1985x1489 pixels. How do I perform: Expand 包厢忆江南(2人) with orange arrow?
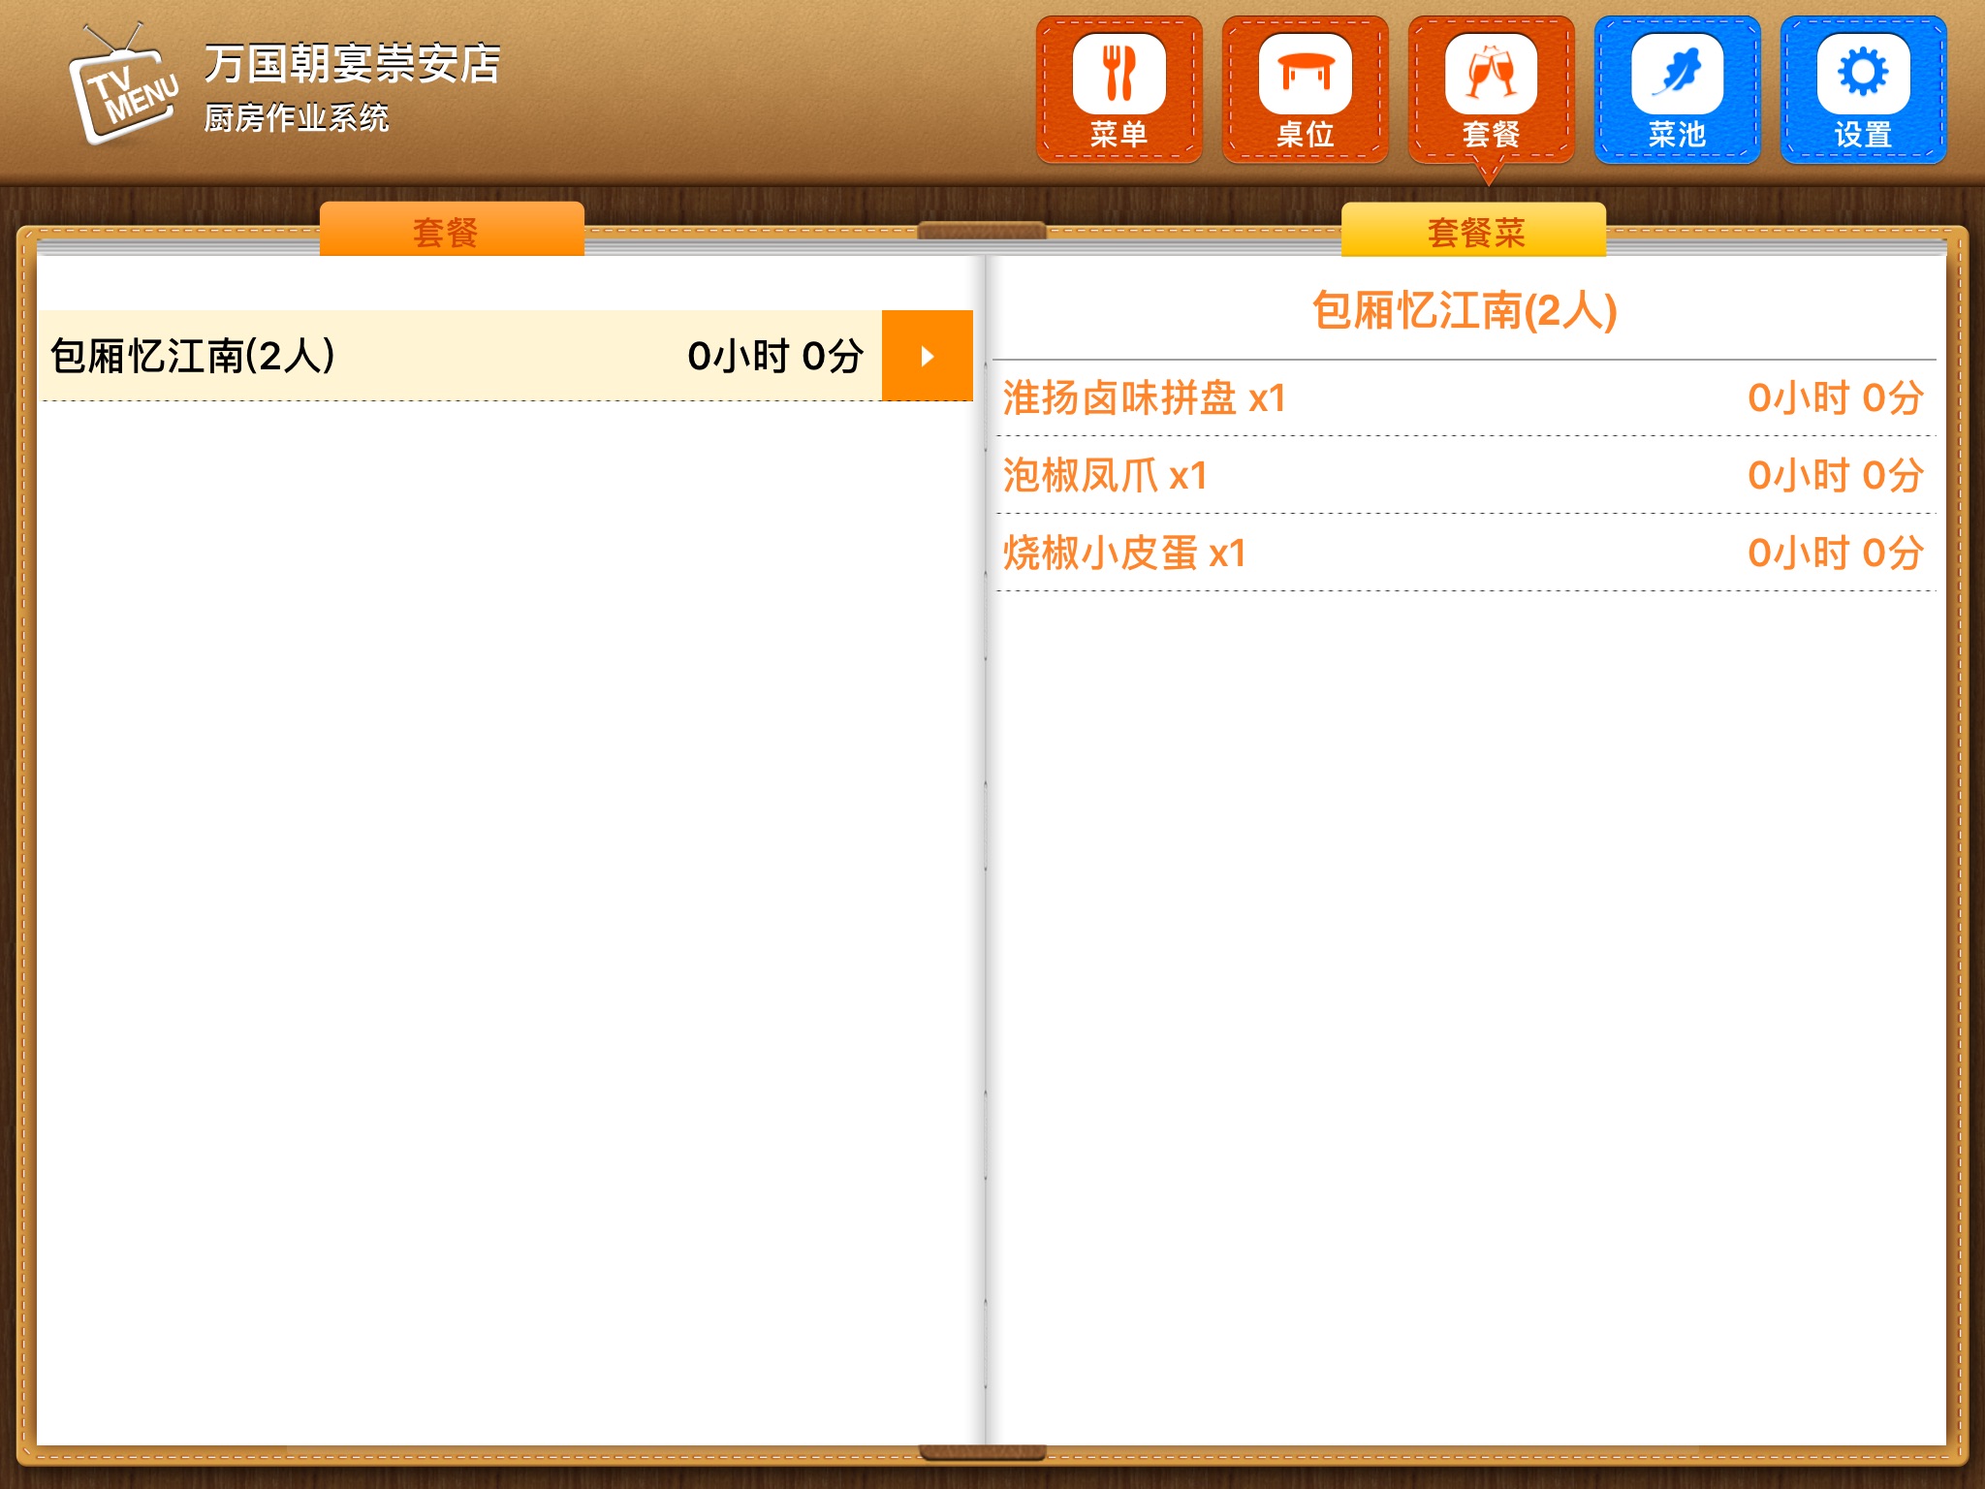pos(928,356)
